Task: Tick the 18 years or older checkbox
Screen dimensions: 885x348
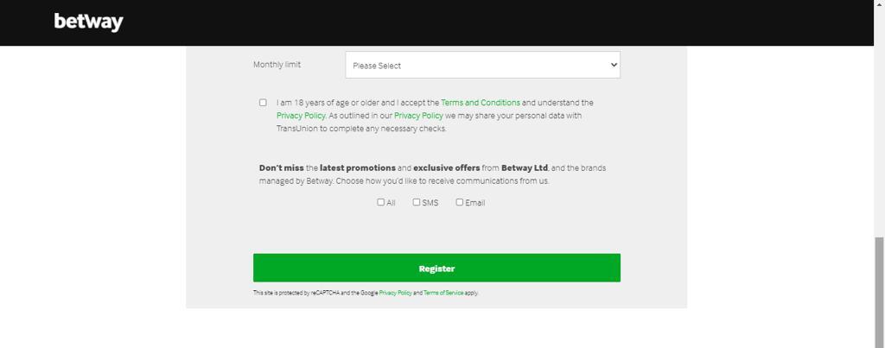Action: point(263,103)
